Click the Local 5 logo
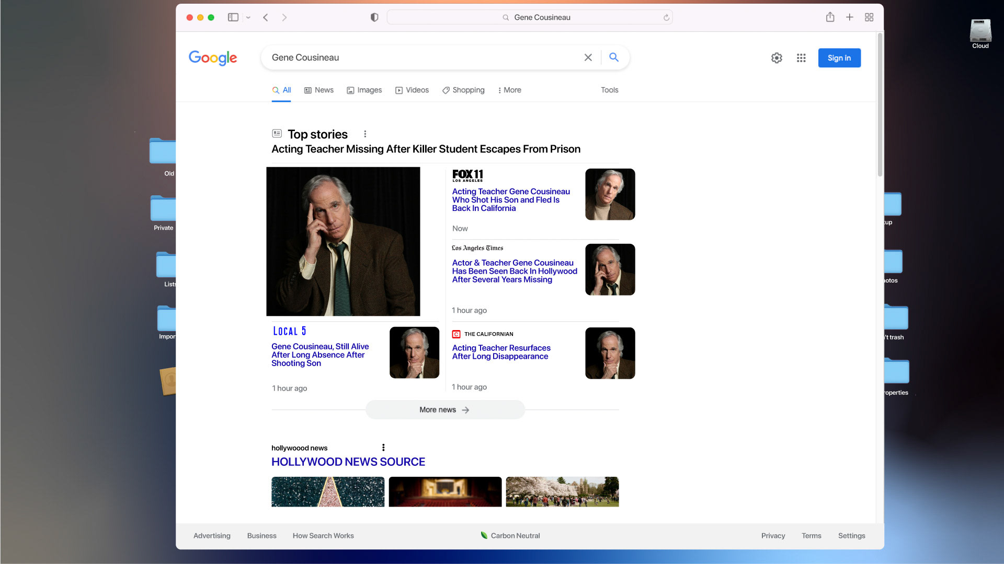Image resolution: width=1004 pixels, height=564 pixels. point(289,331)
